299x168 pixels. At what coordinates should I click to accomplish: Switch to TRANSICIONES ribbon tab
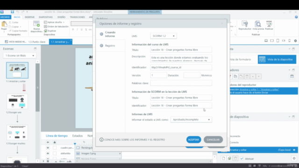click(77, 17)
